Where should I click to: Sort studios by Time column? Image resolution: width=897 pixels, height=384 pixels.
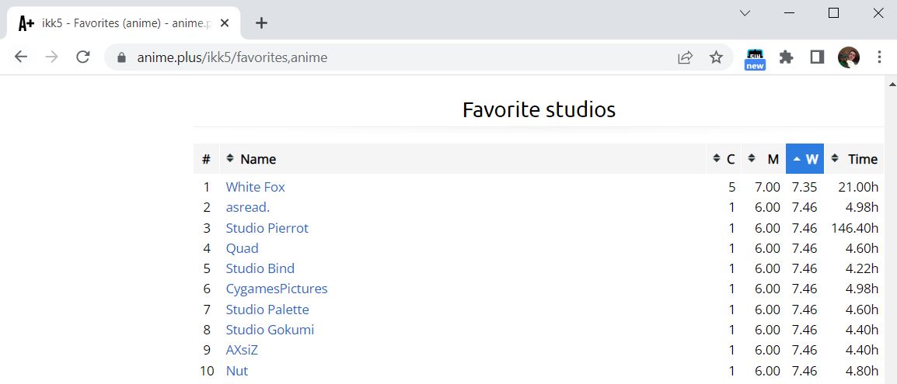tap(853, 159)
